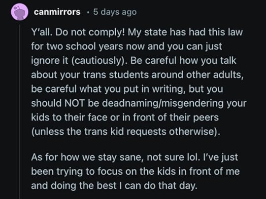Screen dimensions: 266x199
Task: Click the line "(unless the trans kid requests otherwise)."
Action: 126,132
